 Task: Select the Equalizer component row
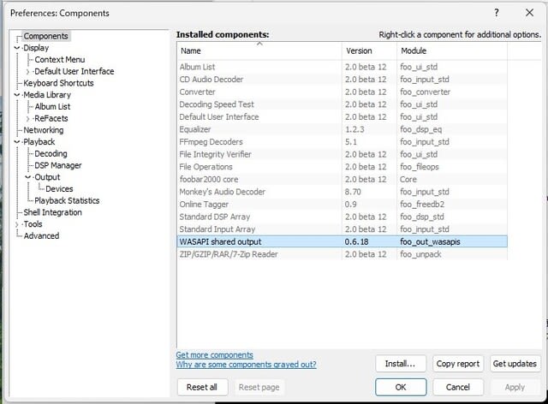[x=342, y=129]
